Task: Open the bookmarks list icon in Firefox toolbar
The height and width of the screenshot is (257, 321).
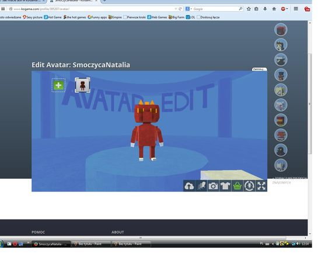Action: click(x=256, y=9)
